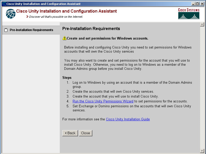Close the window using the title bar X
The width and height of the screenshot is (206, 154).
pyautogui.click(x=202, y=4)
